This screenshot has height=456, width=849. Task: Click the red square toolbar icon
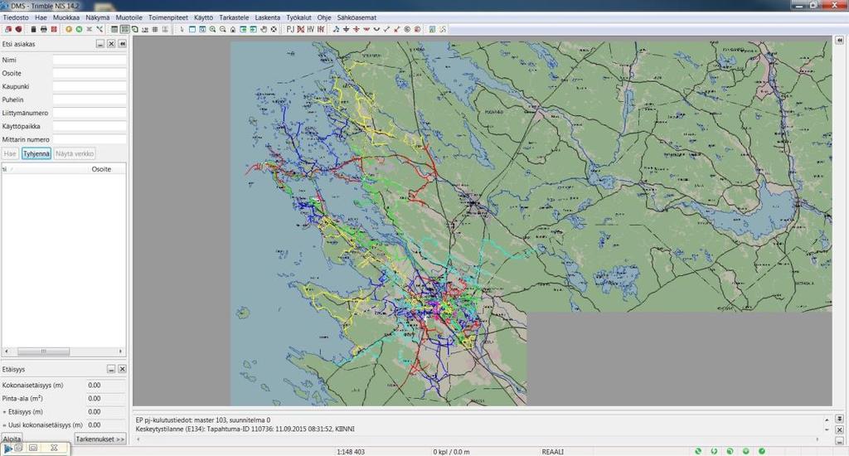(54, 29)
